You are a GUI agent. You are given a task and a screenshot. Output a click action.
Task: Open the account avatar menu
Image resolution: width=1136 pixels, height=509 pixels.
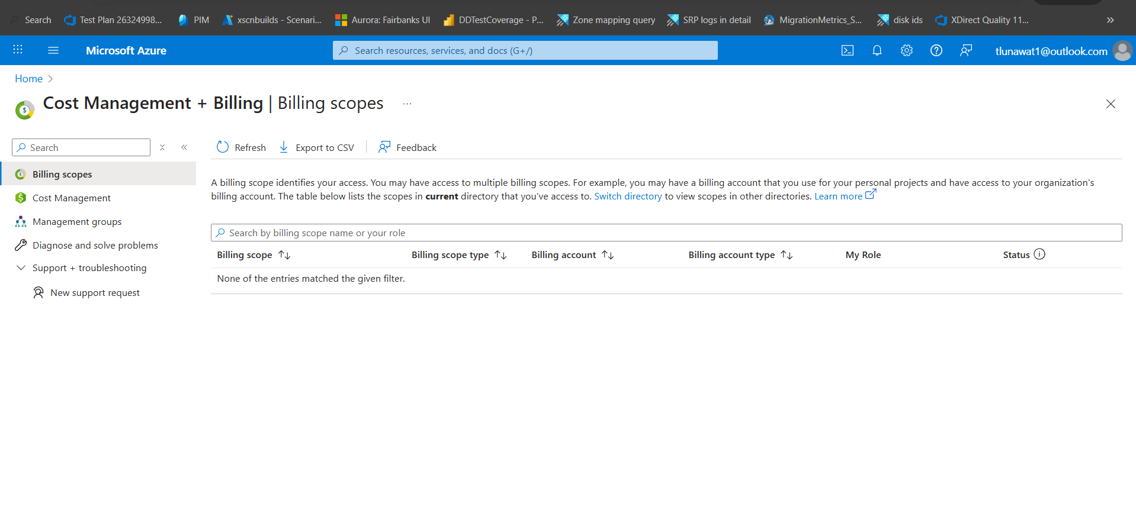[1122, 51]
